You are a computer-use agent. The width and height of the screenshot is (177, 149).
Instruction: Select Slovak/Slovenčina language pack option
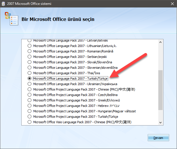point(29,62)
